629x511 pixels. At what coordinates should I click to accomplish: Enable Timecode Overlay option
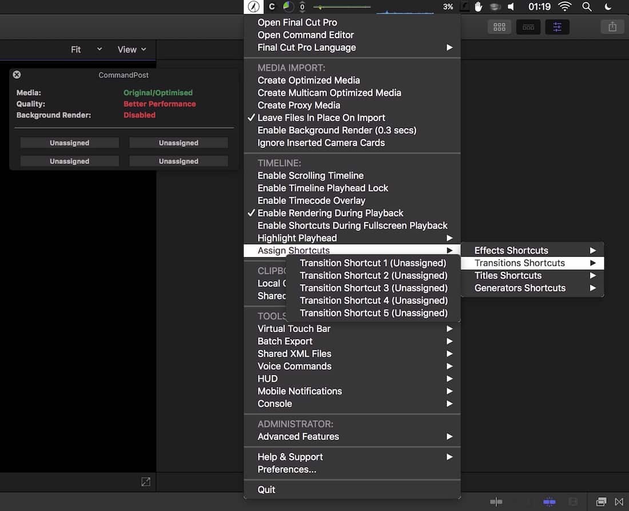point(352,201)
